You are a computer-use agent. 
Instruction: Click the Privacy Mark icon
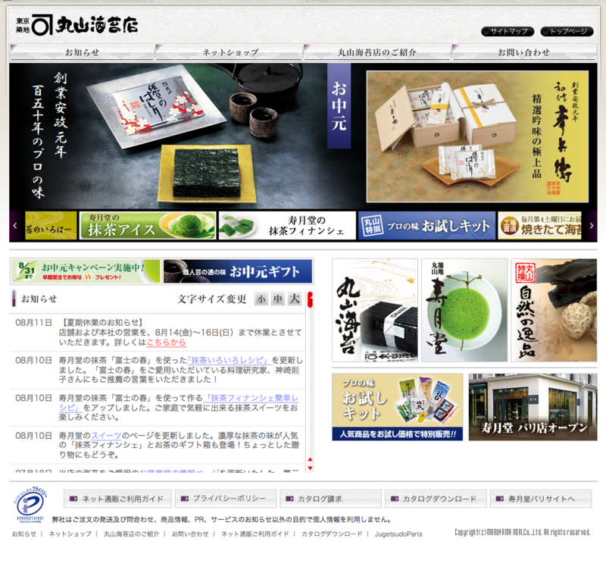pos(31,505)
